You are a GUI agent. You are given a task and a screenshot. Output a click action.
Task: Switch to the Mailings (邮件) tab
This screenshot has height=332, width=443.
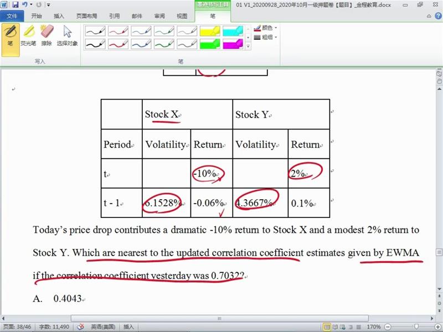pos(137,16)
